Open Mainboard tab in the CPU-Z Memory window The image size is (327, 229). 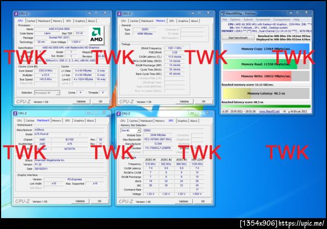147,21
